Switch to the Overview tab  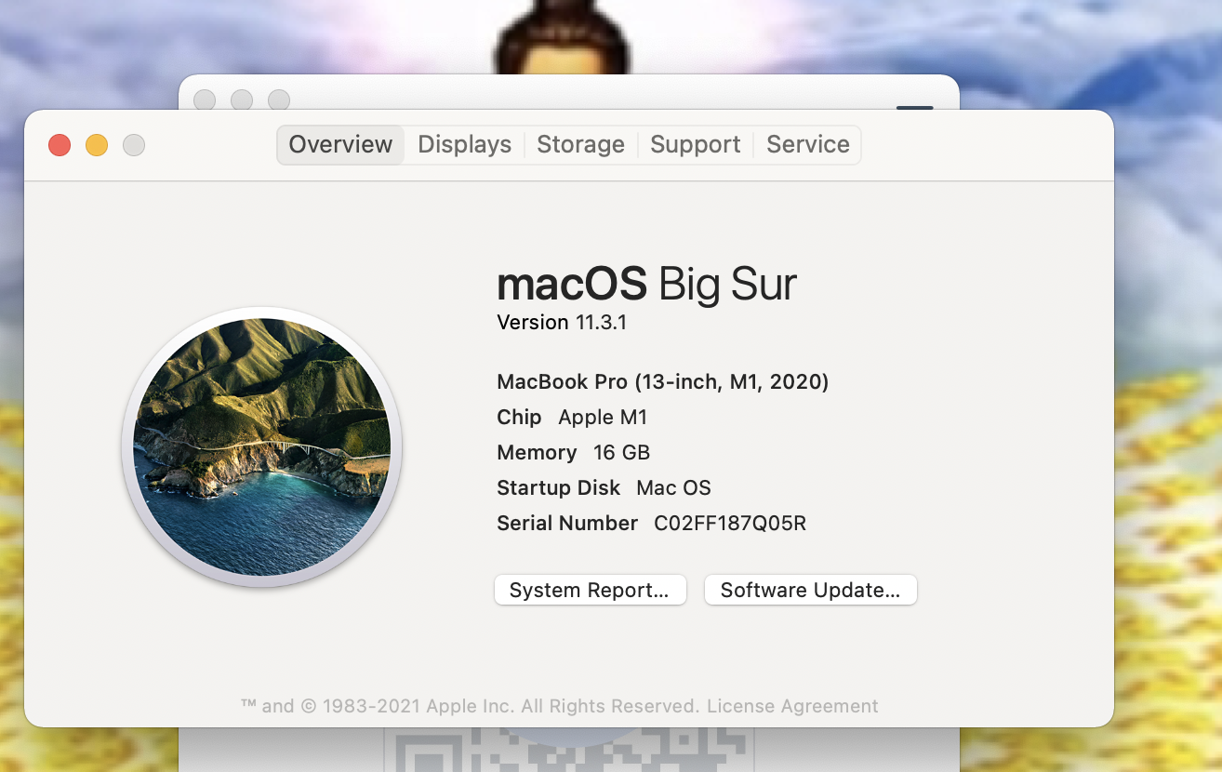pos(340,145)
